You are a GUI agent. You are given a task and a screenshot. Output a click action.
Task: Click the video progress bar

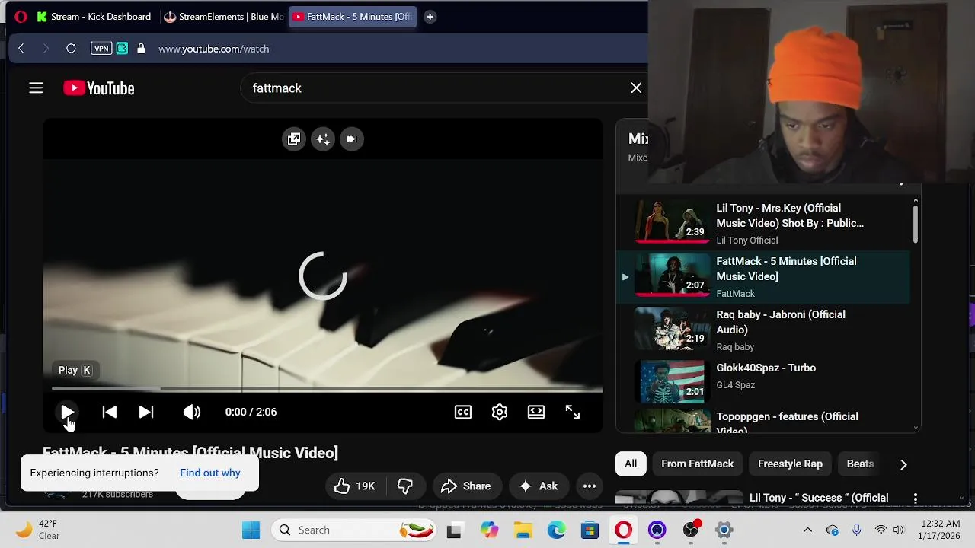(x=323, y=389)
